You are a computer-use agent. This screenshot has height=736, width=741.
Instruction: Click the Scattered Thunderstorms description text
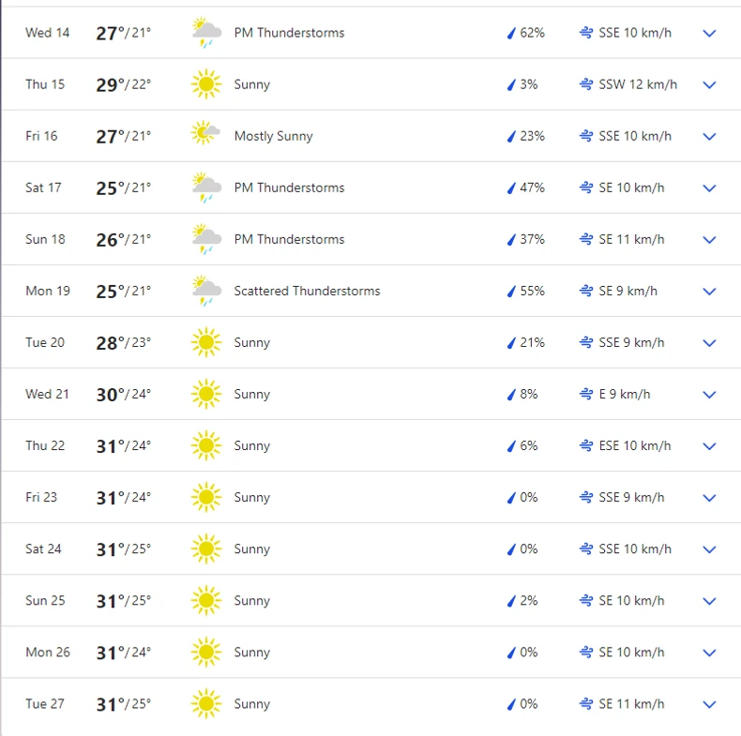click(x=307, y=291)
